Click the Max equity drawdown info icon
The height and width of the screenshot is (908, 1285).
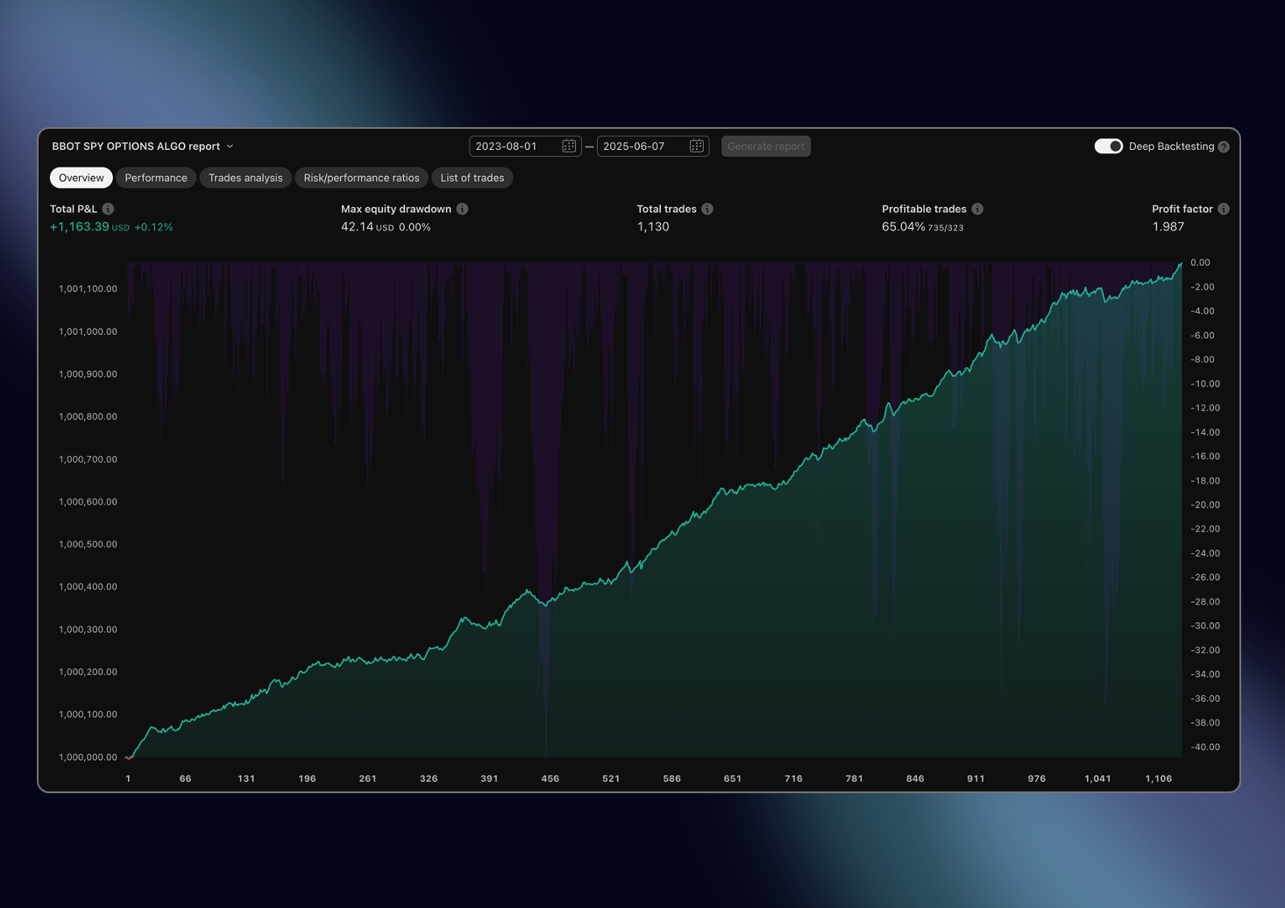click(x=462, y=209)
